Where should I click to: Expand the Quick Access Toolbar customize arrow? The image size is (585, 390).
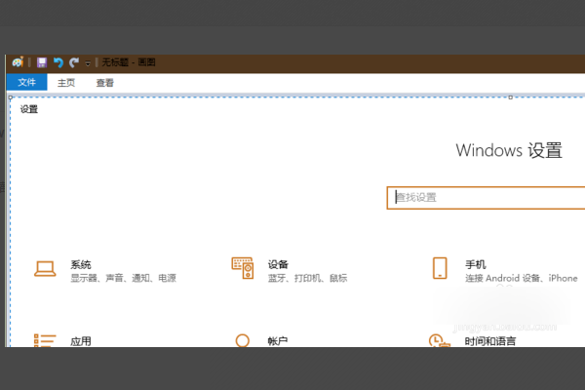click(x=88, y=63)
